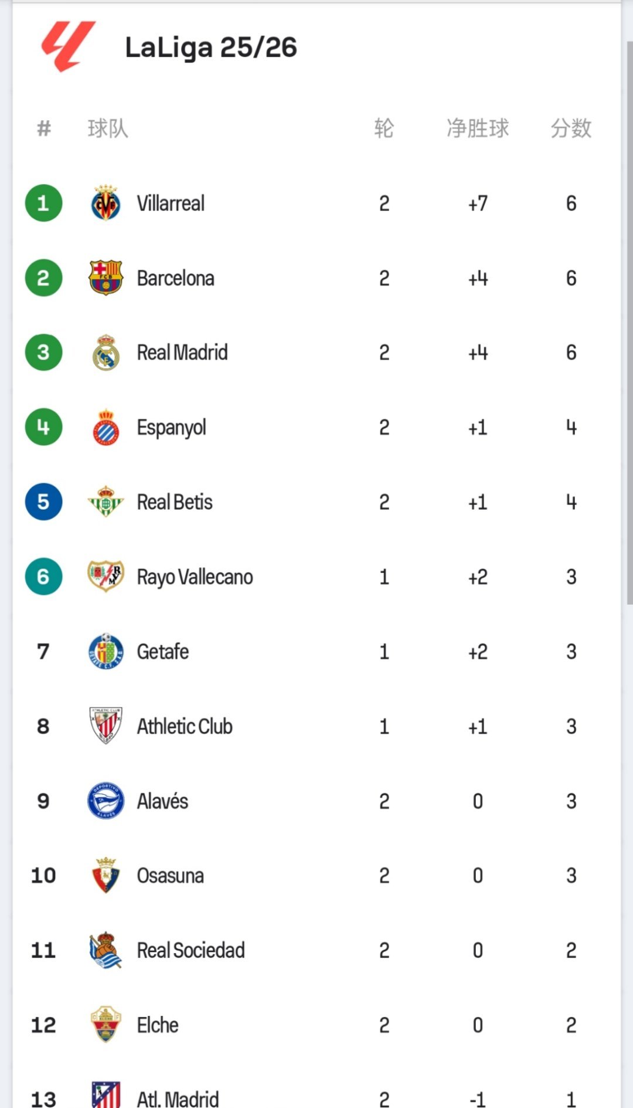Select Rayo Vallecano badge icon
Image resolution: width=633 pixels, height=1108 pixels.
point(105,577)
